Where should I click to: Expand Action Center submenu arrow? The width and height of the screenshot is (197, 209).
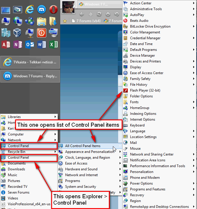click(194, 3)
